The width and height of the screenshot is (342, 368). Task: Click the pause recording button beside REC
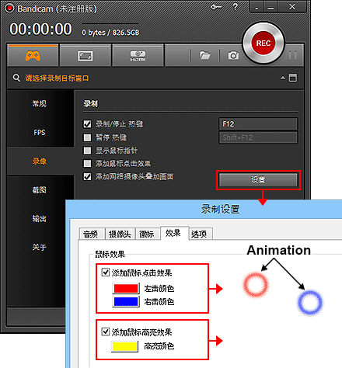293,55
